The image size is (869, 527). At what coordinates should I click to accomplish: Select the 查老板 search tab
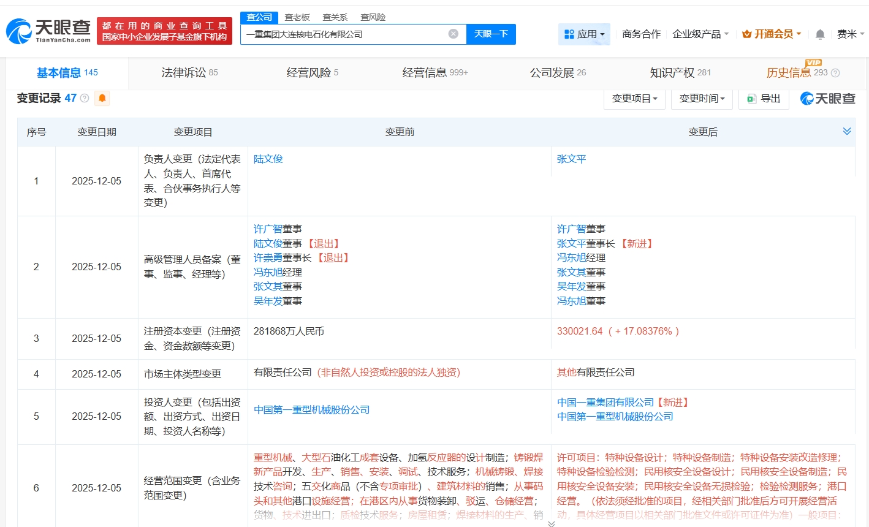[297, 17]
